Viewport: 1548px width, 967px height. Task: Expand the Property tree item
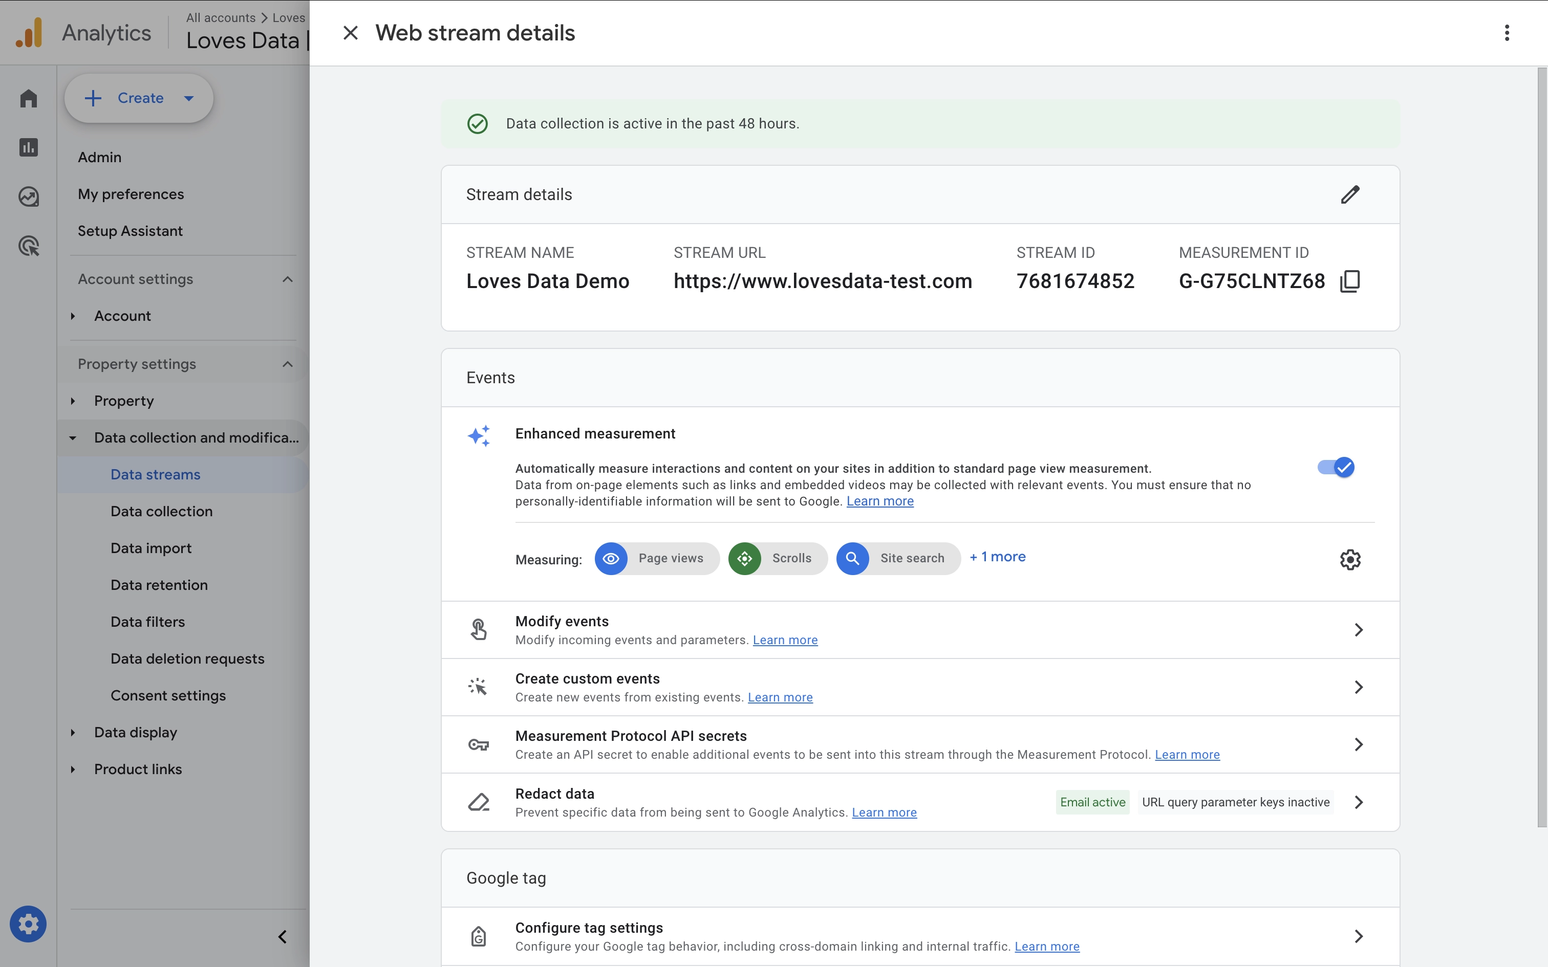coord(73,401)
